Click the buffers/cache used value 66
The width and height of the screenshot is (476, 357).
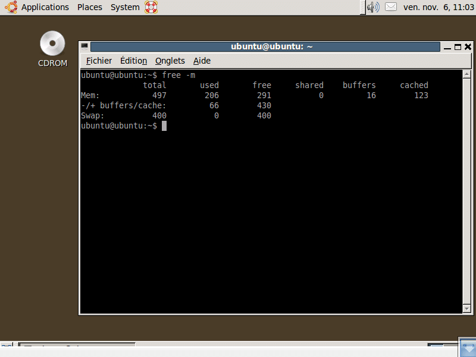(214, 105)
